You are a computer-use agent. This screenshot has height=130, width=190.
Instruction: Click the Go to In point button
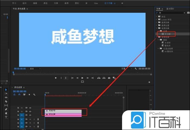click(72, 78)
